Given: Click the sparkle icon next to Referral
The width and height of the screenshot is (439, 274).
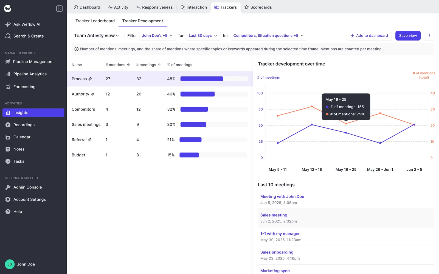Looking at the screenshot, I should 90,140.
